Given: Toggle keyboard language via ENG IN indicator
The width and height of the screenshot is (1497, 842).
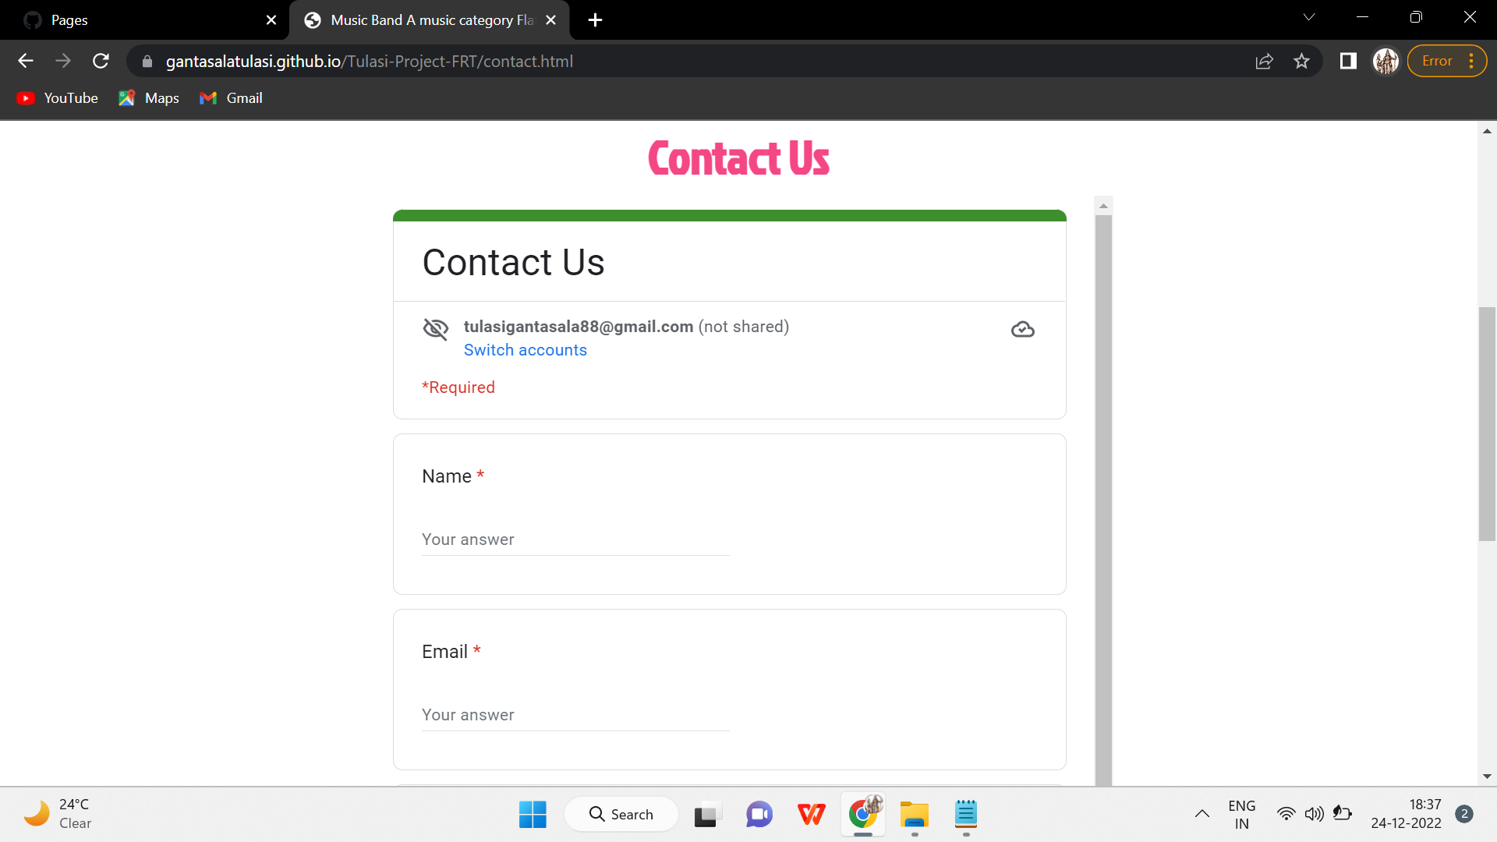Looking at the screenshot, I should click(1241, 813).
